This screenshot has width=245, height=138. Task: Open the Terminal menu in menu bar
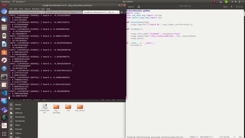tap(36, 9)
